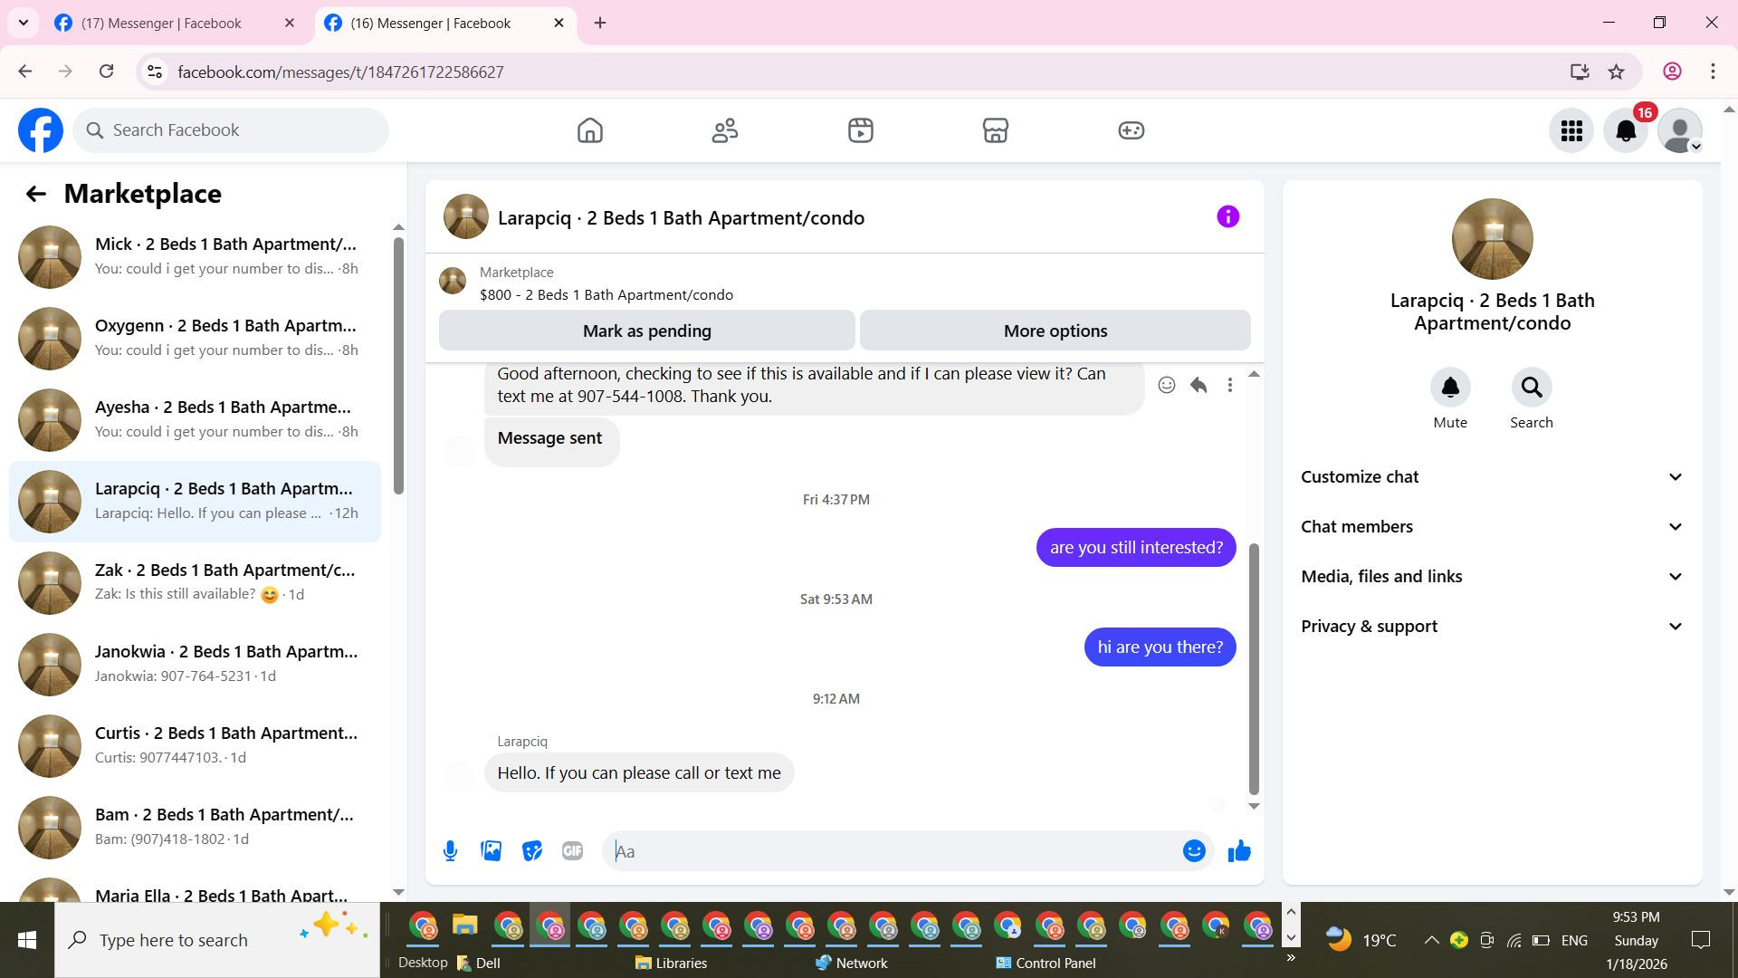Viewport: 1738px width, 978px height.
Task: Click the More options button
Action: tap(1055, 331)
